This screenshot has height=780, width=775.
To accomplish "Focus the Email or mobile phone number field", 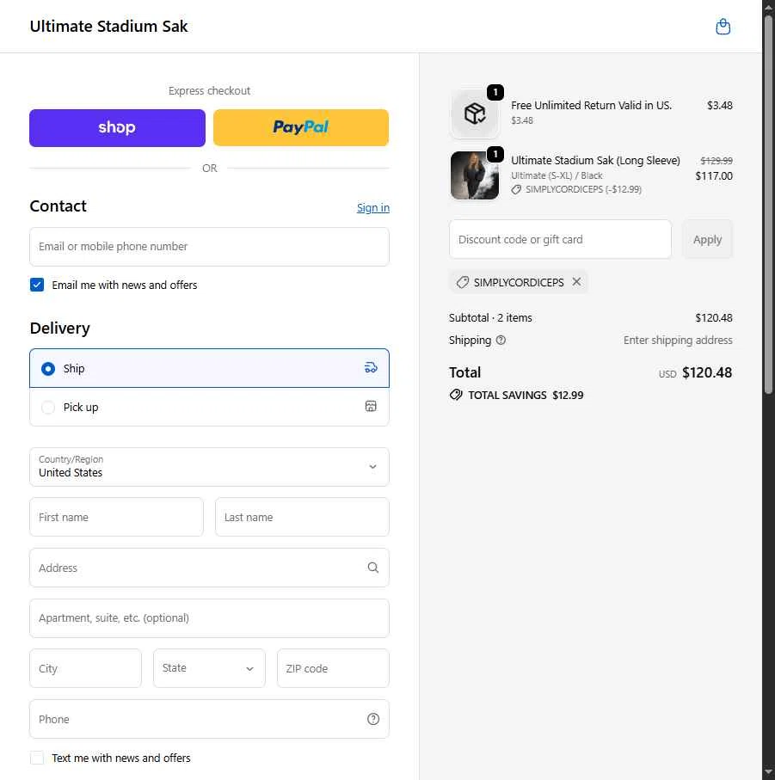I will pos(209,247).
